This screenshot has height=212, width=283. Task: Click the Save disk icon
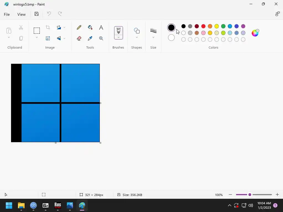(36, 14)
